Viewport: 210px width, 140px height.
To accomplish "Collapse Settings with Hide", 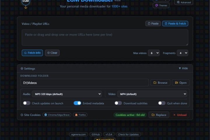I will [183, 68].
